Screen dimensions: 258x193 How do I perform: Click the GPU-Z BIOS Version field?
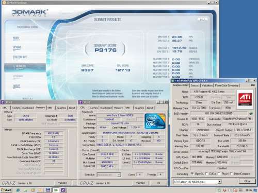click(x=219, y=113)
